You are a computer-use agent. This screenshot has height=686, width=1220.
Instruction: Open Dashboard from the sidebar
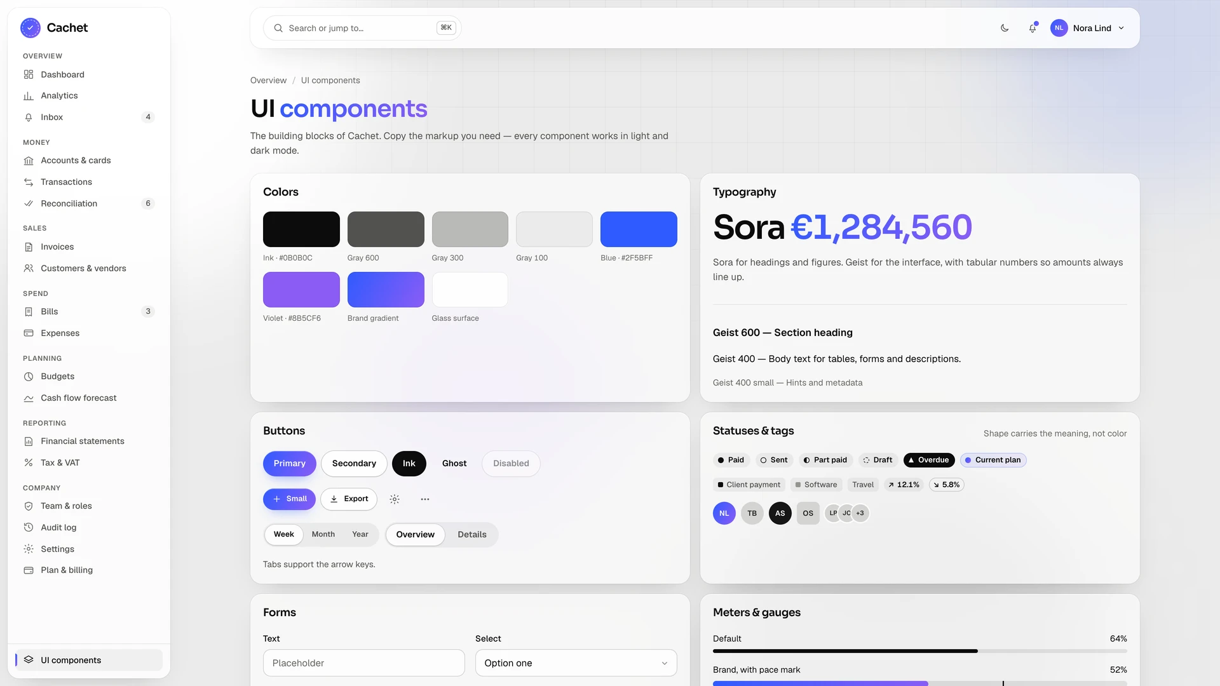pos(89,74)
